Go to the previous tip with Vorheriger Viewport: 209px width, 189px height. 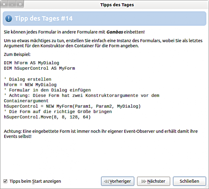tap(117, 181)
